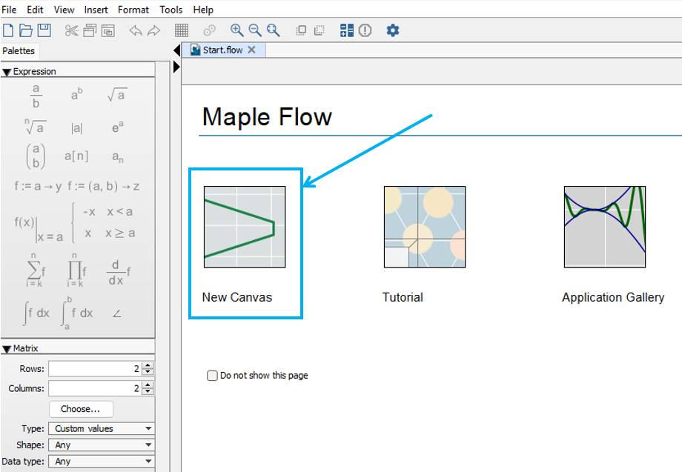Insert indexed a[n] template
This screenshot has height=472, width=682.
76,156
